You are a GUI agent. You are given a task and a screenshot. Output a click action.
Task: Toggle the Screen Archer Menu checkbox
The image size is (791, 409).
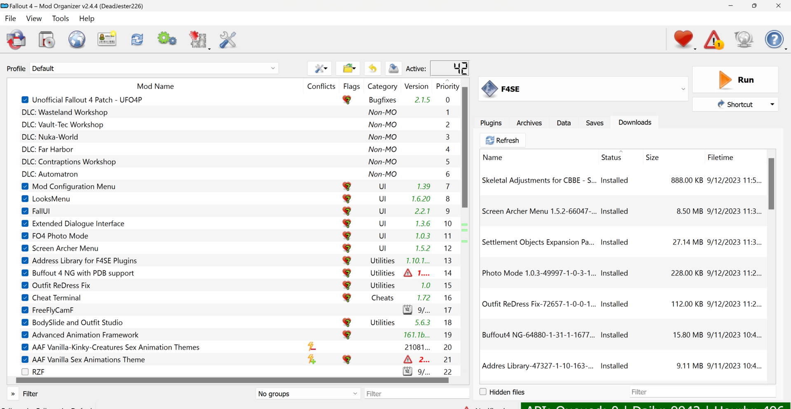[25, 248]
